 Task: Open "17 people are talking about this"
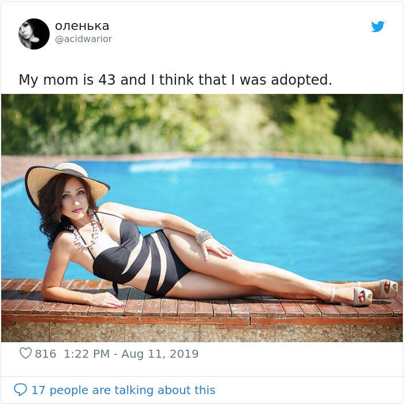click(x=123, y=390)
